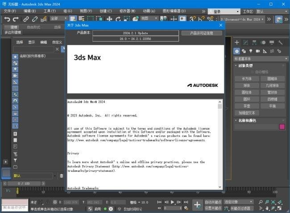The image size is (290, 213).
Task: Click the Play Animation button
Action: [172, 202]
